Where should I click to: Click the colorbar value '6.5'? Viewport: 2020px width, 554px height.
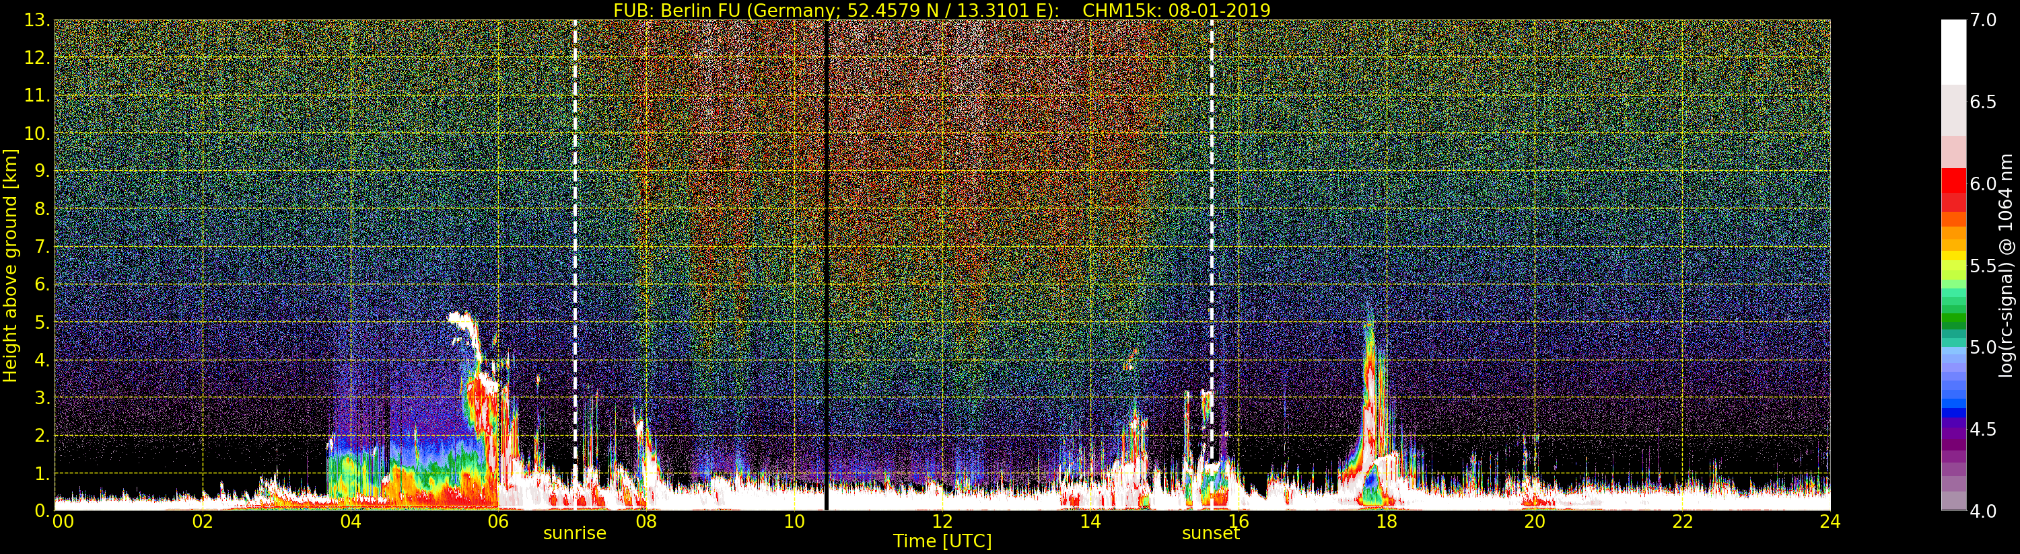pos(1983,102)
